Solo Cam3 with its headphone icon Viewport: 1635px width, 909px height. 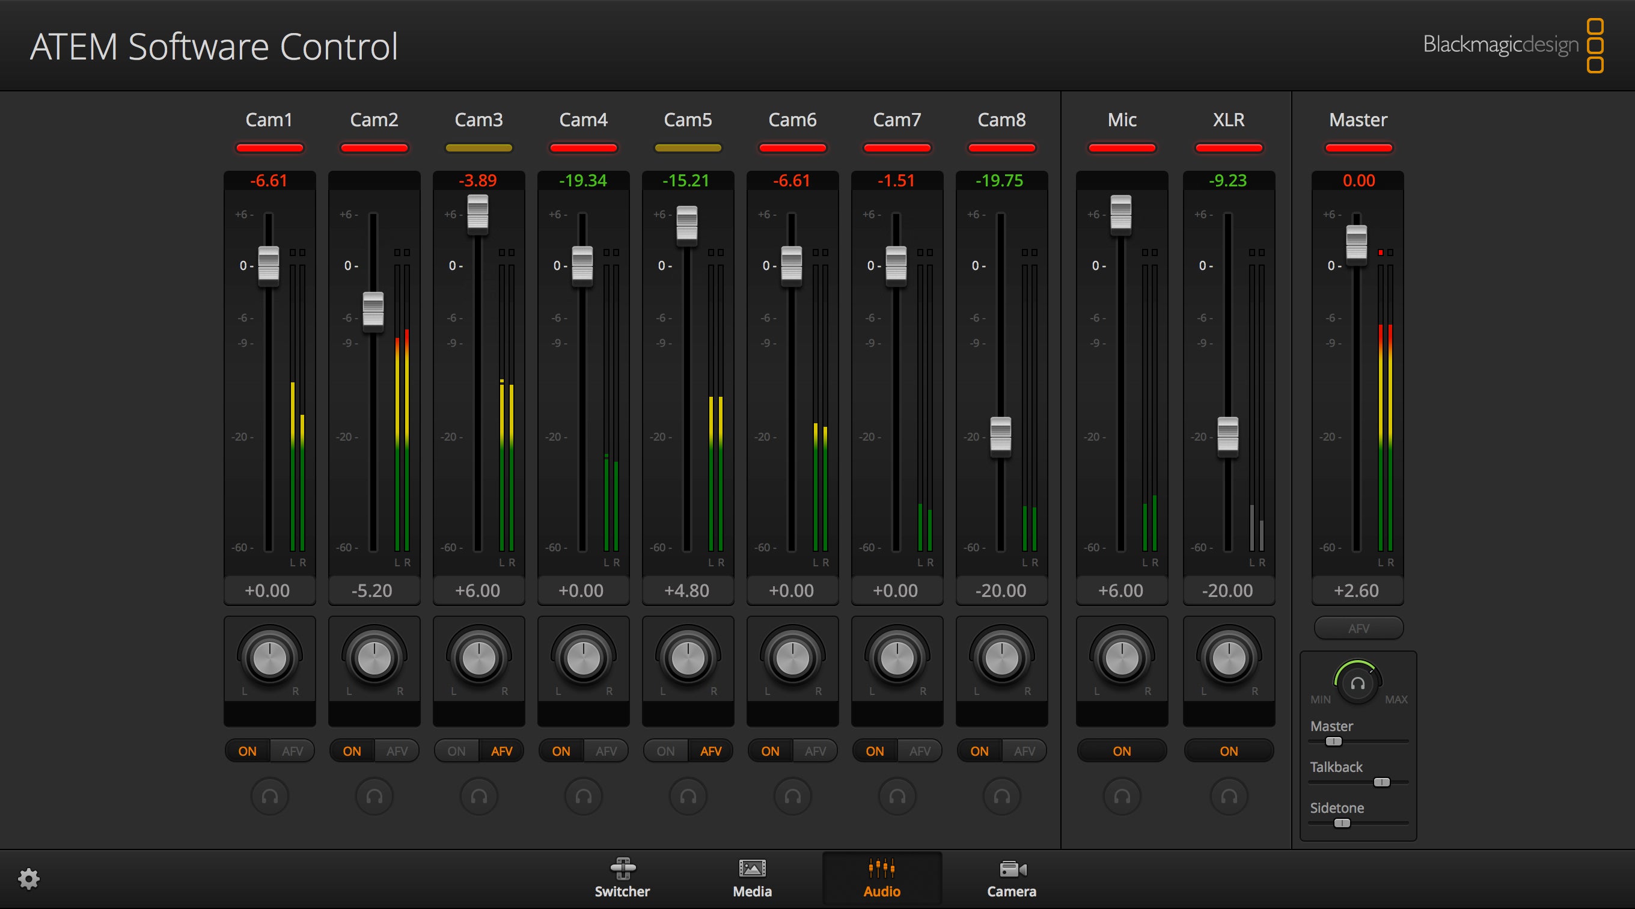point(479,796)
